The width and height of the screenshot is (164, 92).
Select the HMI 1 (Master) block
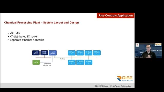53,53
